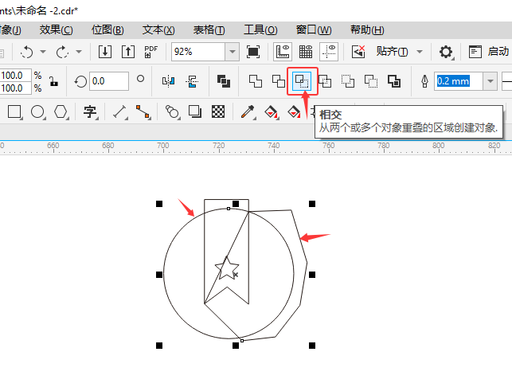This screenshot has width=512, height=387.
Task: Click the Back minus front icon
Action: [371, 81]
